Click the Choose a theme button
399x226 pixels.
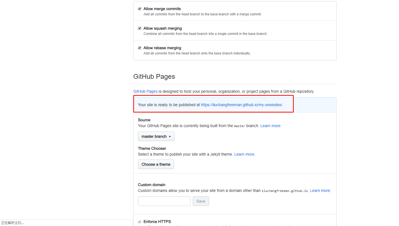pos(156,164)
